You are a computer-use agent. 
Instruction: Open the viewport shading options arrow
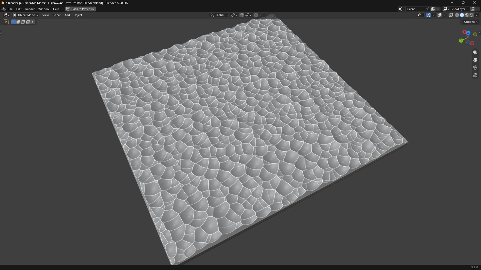(476, 15)
